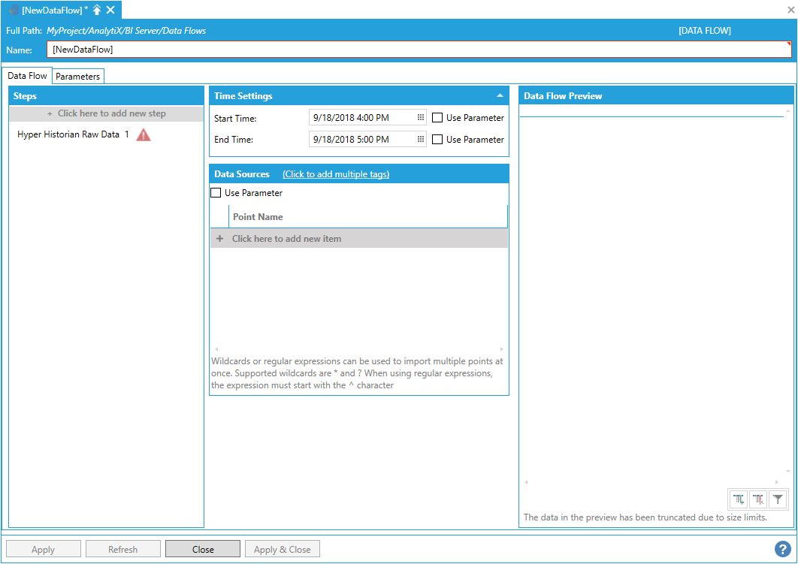Switch to the Parameters tab
Image resolution: width=798 pixels, height=564 pixels.
(x=77, y=77)
